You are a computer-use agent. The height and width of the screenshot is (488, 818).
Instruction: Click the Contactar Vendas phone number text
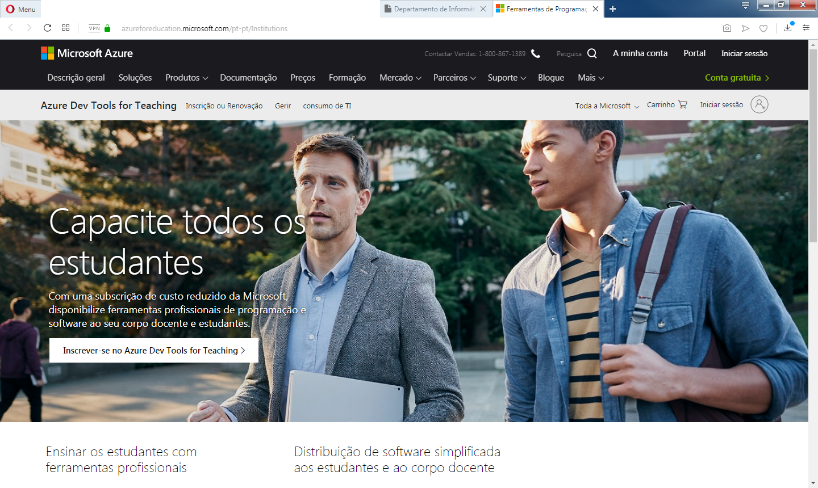[475, 54]
